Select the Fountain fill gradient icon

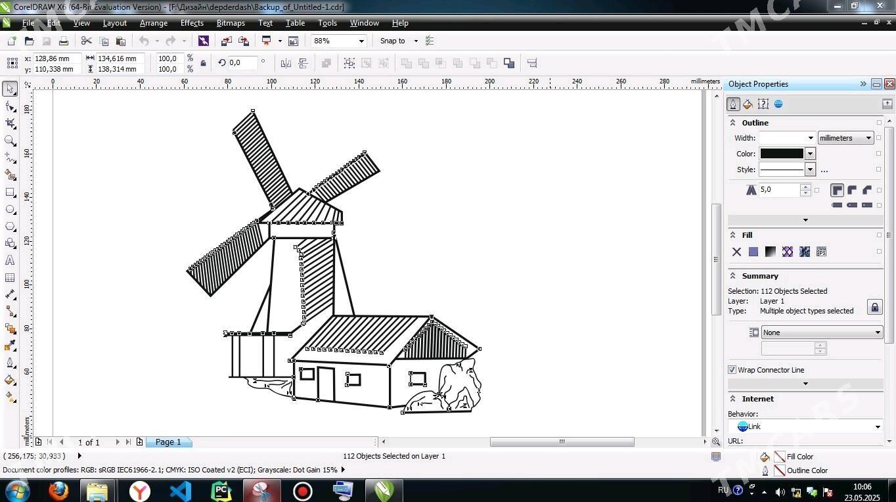[x=771, y=252]
